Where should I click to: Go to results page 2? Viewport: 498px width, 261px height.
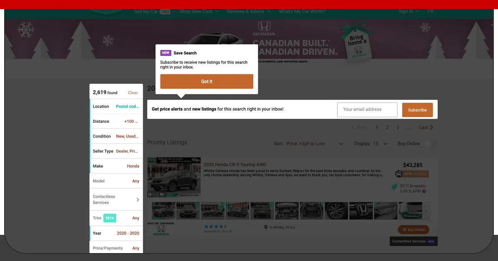(x=387, y=128)
